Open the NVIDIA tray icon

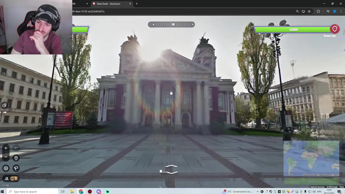pyautogui.click(x=279, y=192)
